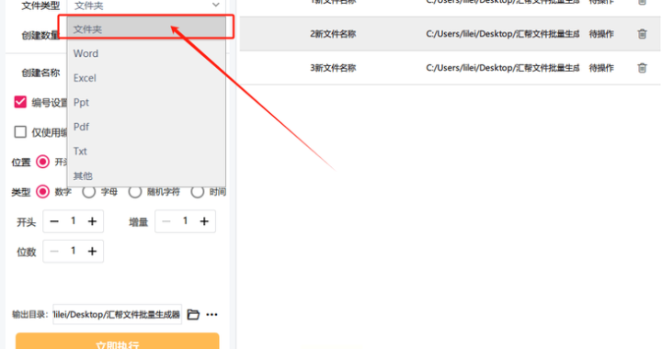Open the three-dots more options next to output directory
662x349 pixels.
click(x=212, y=314)
